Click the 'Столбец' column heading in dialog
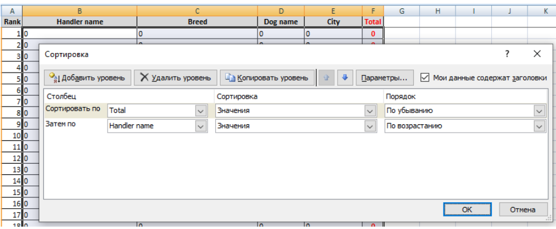This screenshot has width=556, height=229. point(62,96)
